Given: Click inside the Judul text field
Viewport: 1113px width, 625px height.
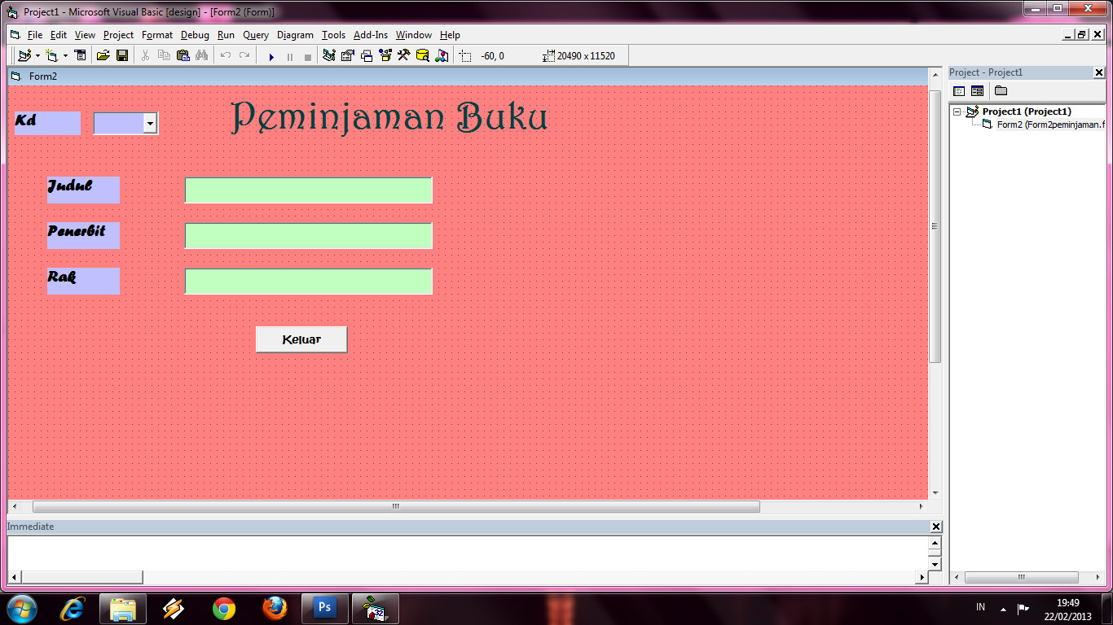Looking at the screenshot, I should pos(308,190).
